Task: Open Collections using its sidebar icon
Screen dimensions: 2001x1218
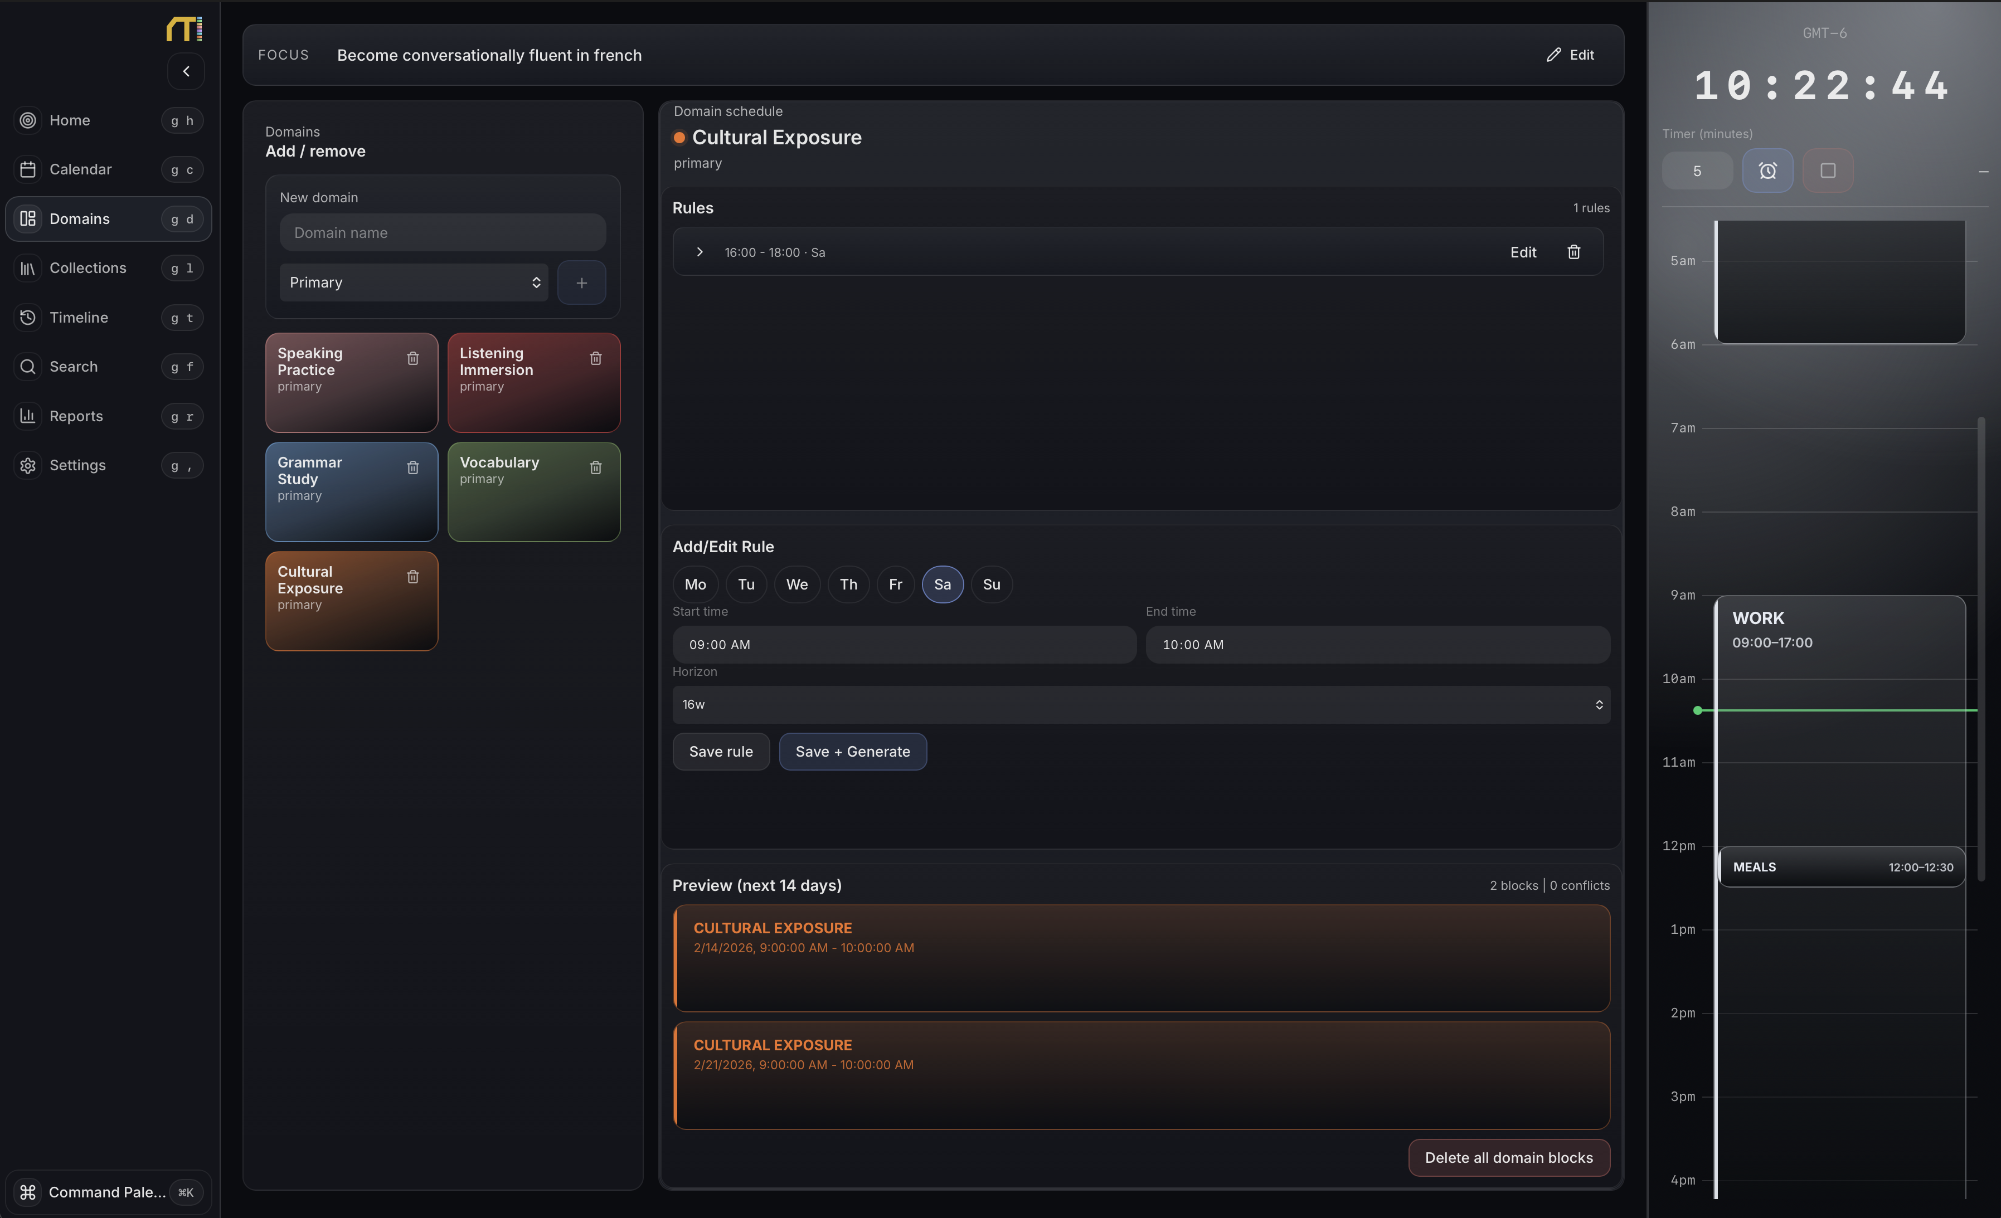Action: tap(28, 267)
